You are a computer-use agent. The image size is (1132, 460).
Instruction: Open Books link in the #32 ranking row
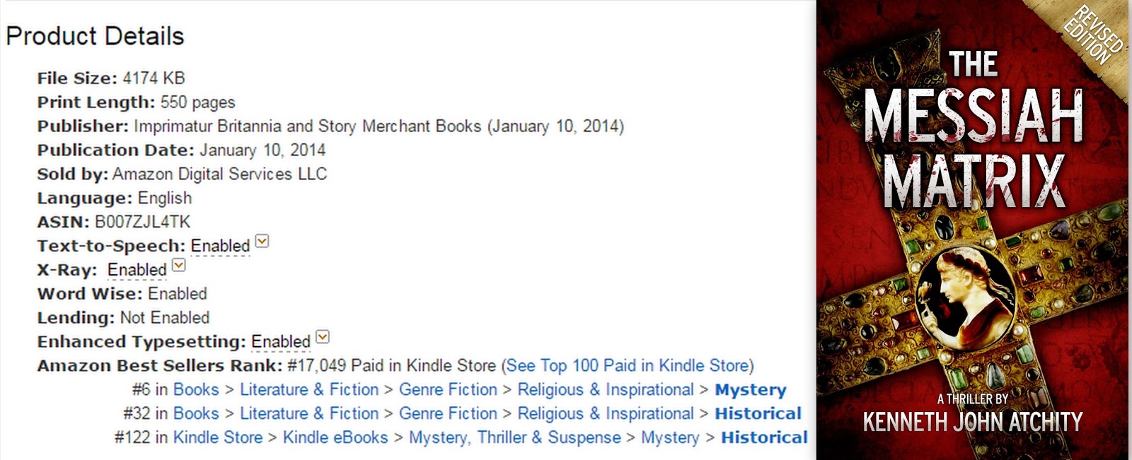coord(196,414)
